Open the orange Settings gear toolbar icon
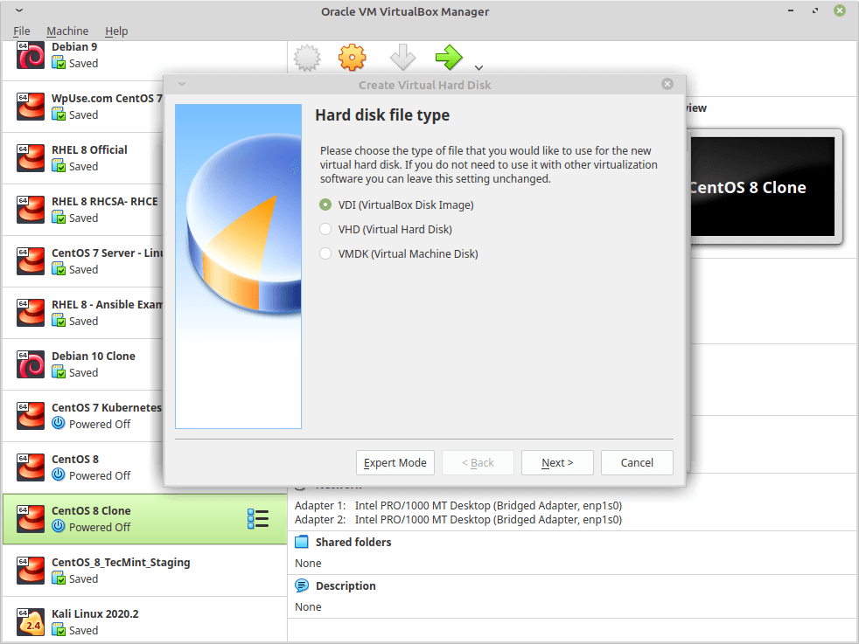This screenshot has height=644, width=859. click(352, 58)
